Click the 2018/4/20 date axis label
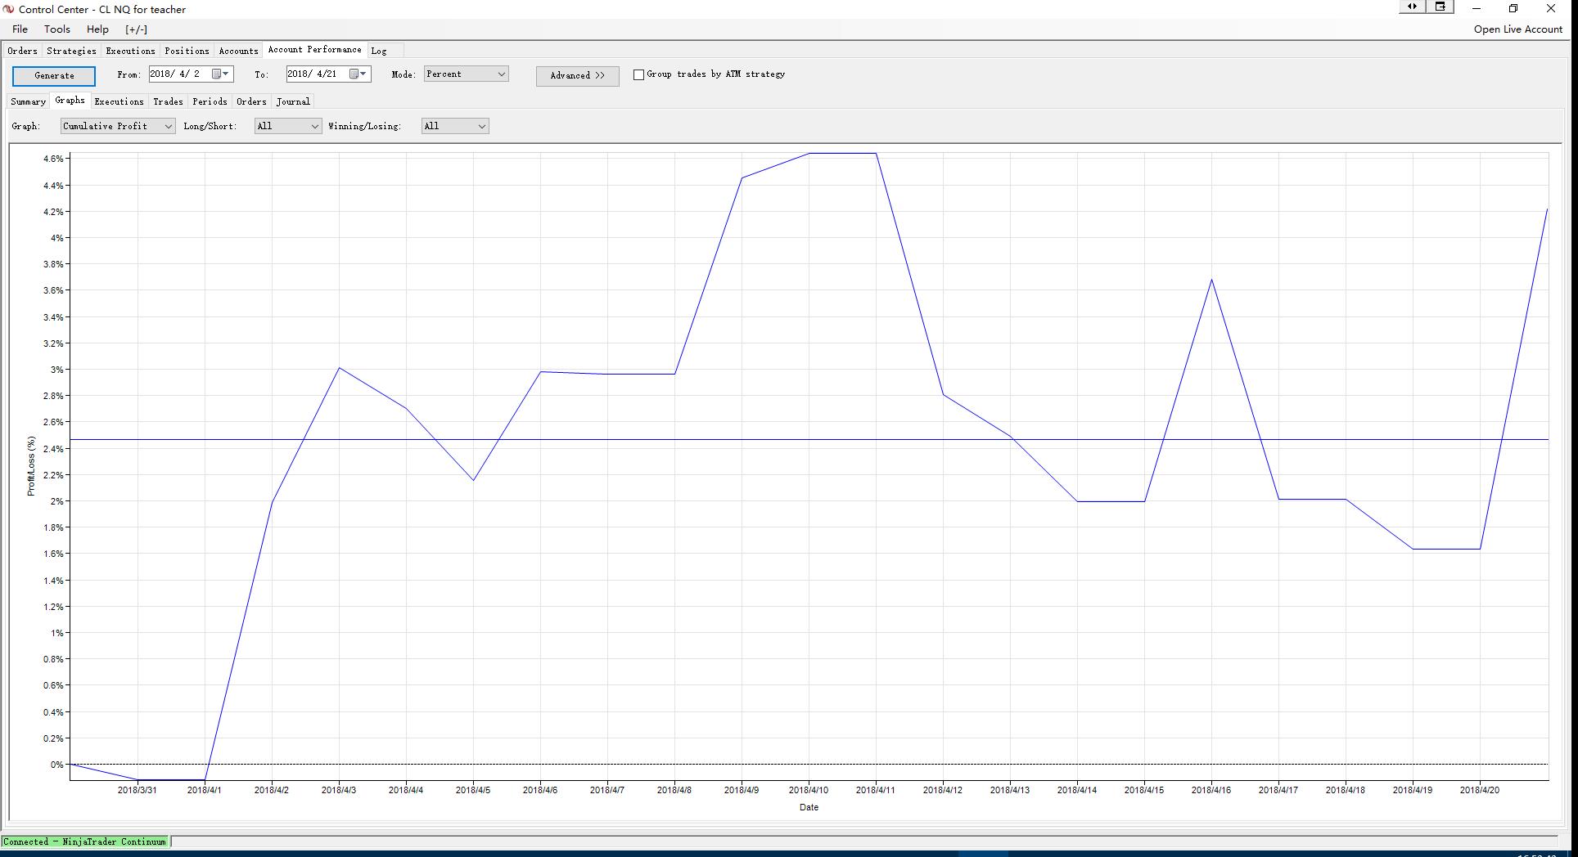Image resolution: width=1578 pixels, height=857 pixels. 1480,790
